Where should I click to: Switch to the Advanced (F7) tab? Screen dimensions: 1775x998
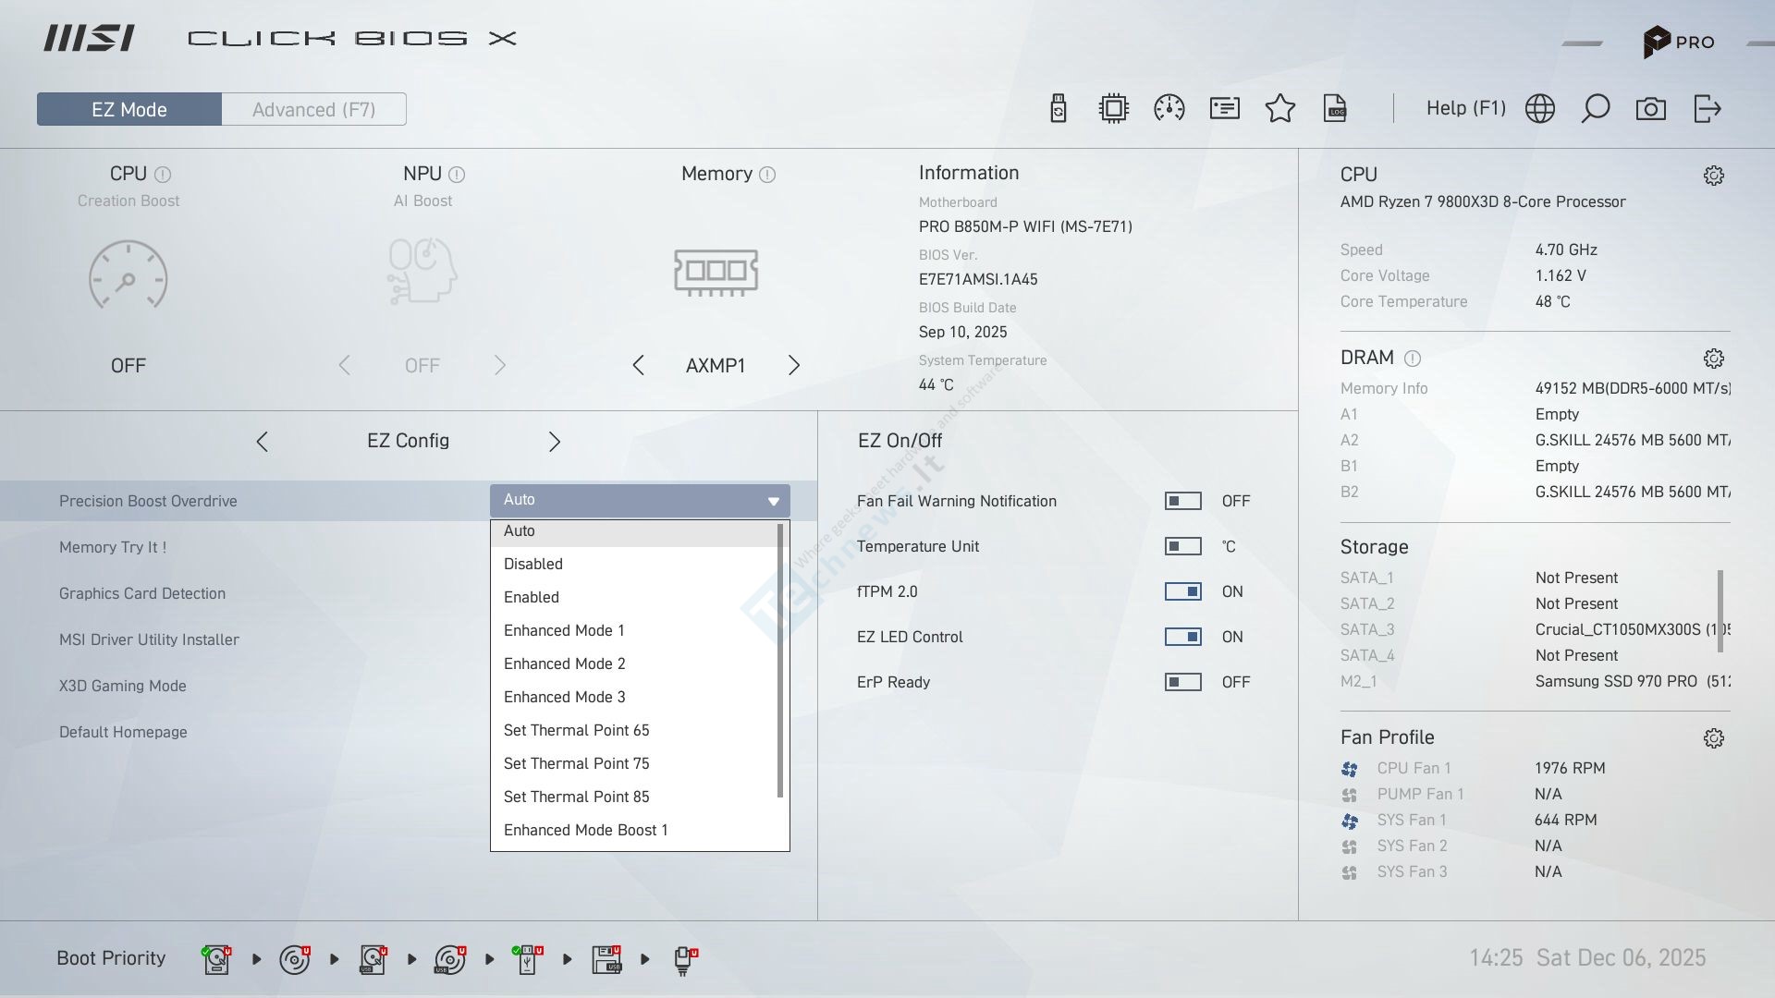313,109
